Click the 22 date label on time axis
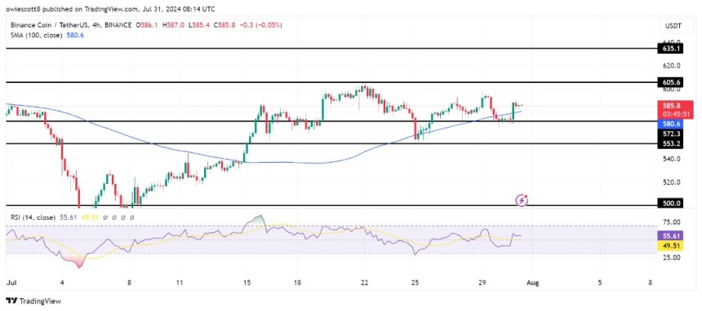Screen dimensions: 702x311 point(365,283)
